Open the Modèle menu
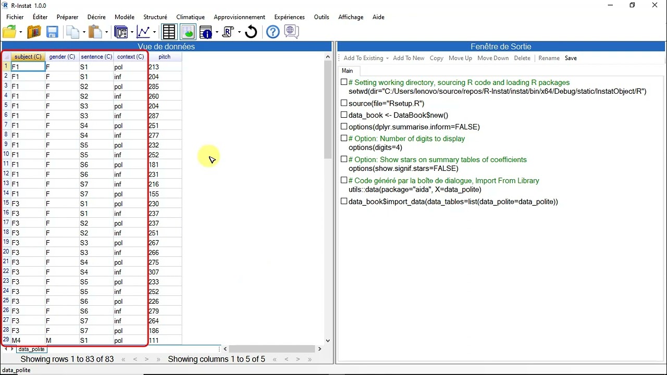The image size is (667, 375). coord(125,17)
